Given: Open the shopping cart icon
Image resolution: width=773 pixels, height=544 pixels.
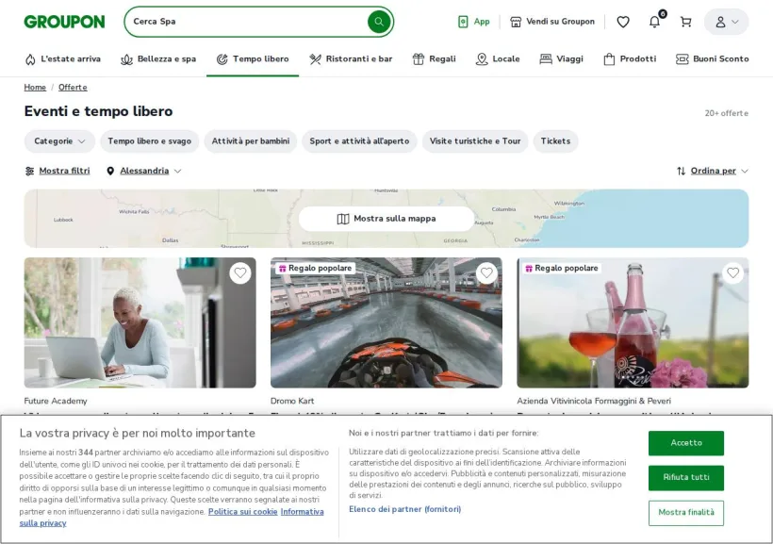Looking at the screenshot, I should (x=685, y=22).
